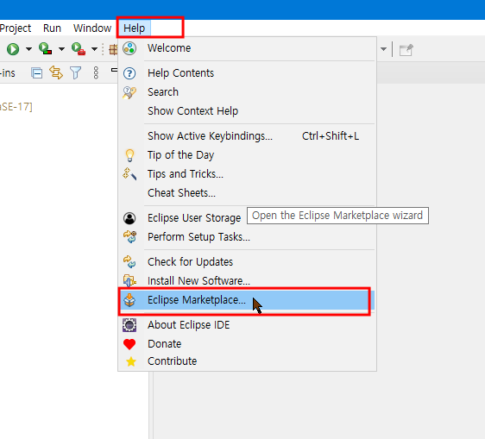This screenshot has width=485, height=439.
Task: Open the View Menu three-dots icon
Action: 96,73
